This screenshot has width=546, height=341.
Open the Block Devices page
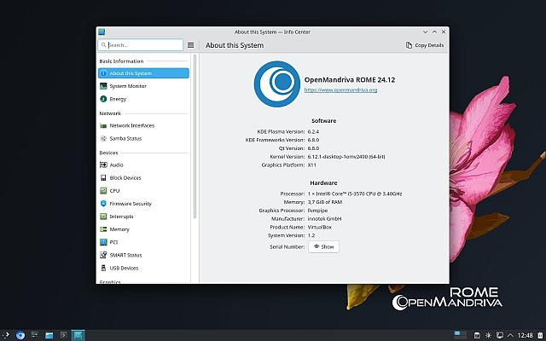(x=143, y=177)
